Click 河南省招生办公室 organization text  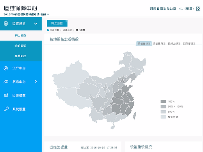click(163, 9)
